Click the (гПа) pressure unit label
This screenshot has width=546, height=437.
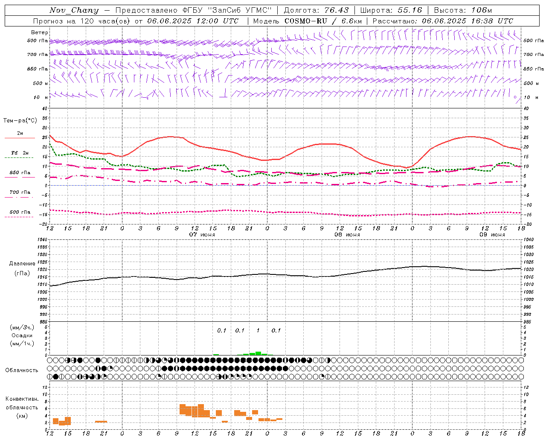(x=22, y=274)
